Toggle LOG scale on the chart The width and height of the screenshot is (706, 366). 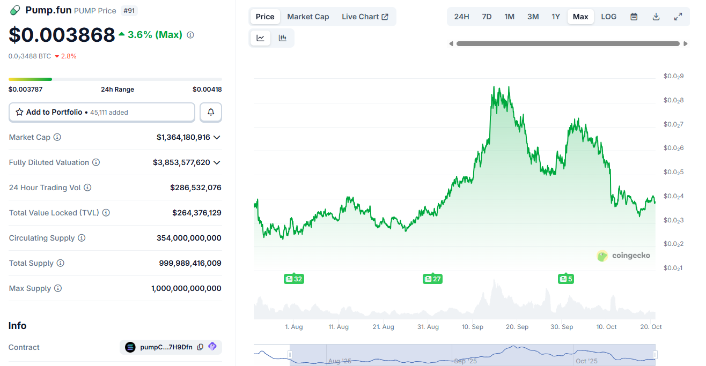(608, 17)
